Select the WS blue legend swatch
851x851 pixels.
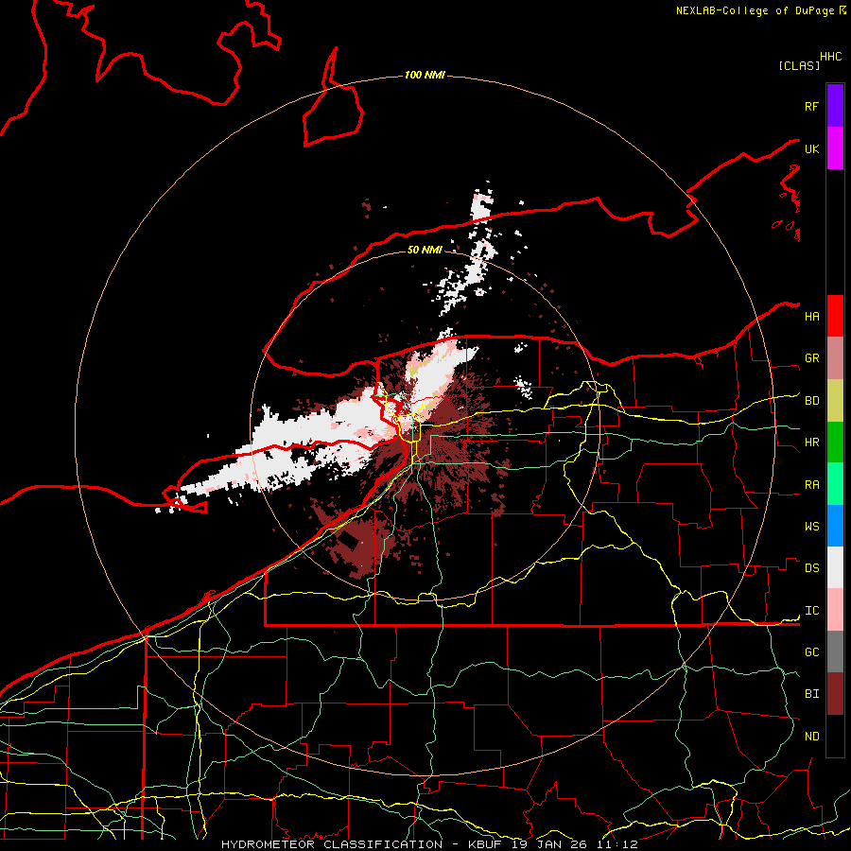(835, 526)
